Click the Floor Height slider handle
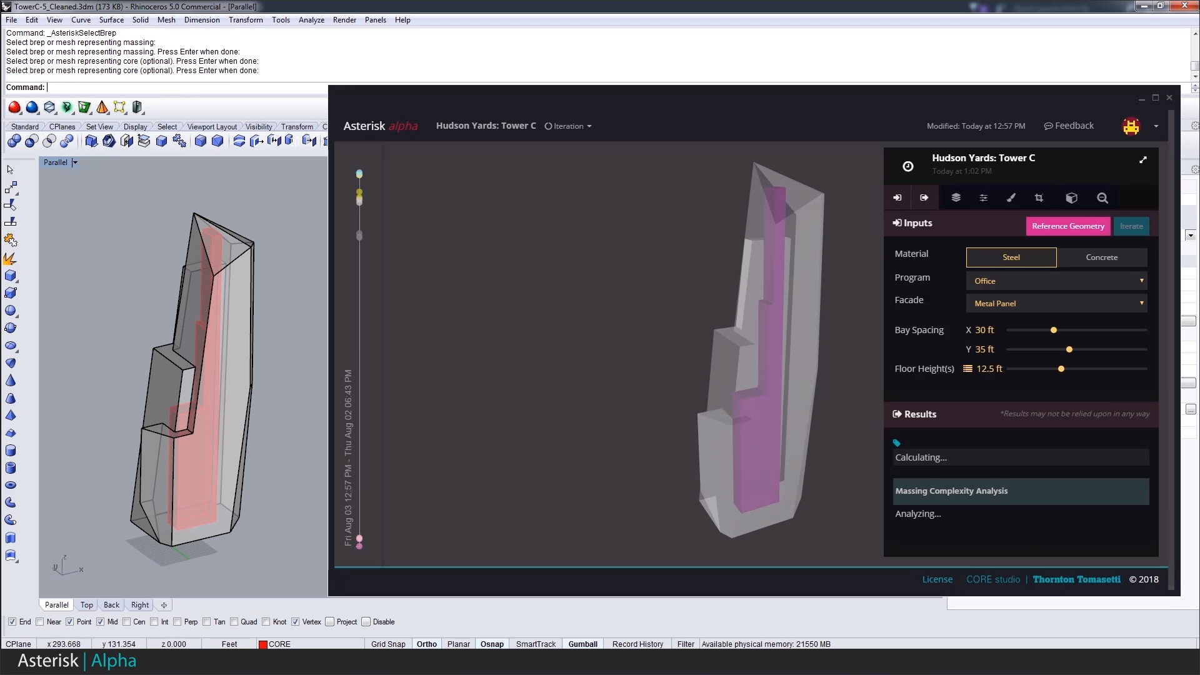 (x=1061, y=369)
